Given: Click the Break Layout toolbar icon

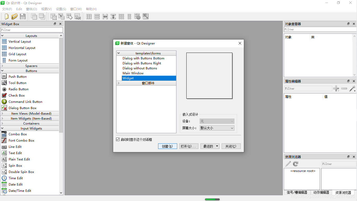Looking at the screenshot, I should [137, 16].
